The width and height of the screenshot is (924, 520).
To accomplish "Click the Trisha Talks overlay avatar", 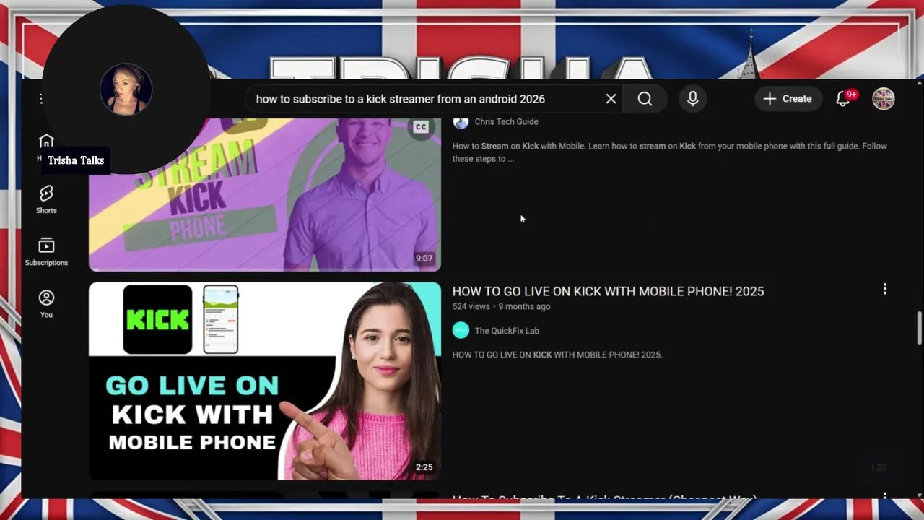I will [126, 90].
